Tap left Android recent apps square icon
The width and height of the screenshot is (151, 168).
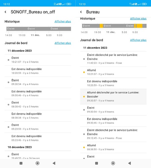pyautogui.click(x=21, y=163)
